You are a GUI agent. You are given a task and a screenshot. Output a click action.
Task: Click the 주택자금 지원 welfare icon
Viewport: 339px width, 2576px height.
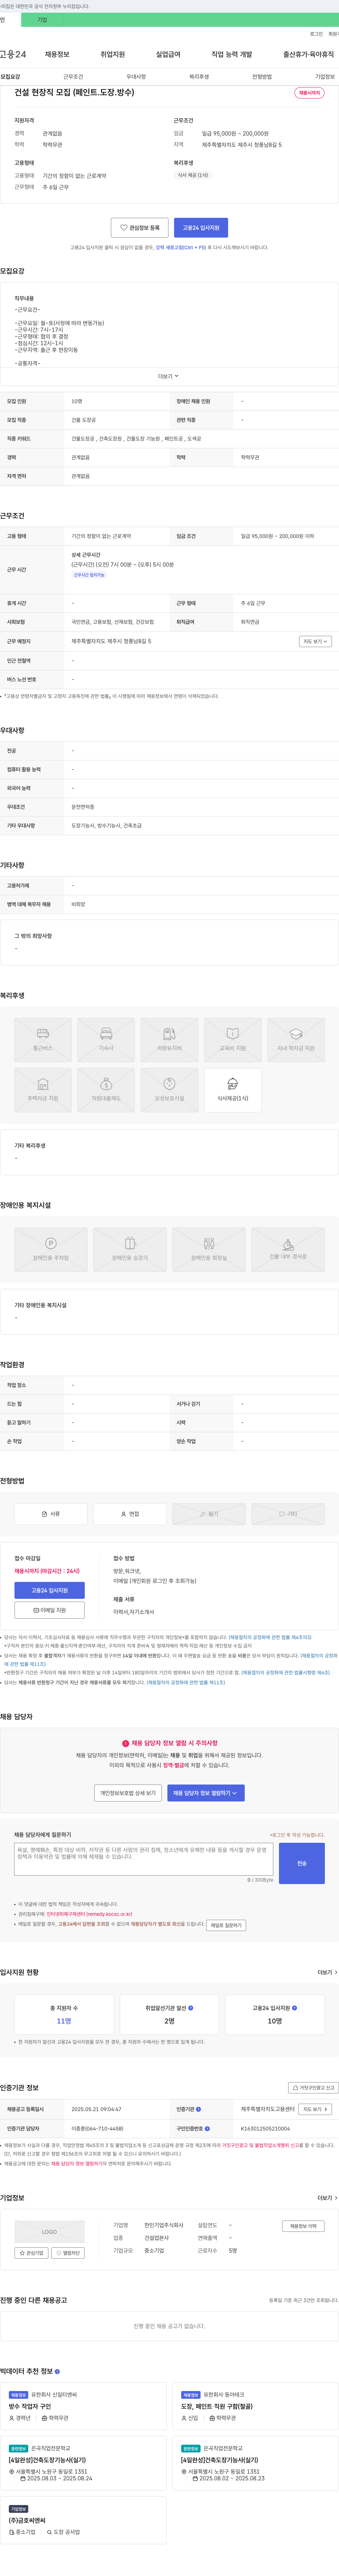(43, 1090)
